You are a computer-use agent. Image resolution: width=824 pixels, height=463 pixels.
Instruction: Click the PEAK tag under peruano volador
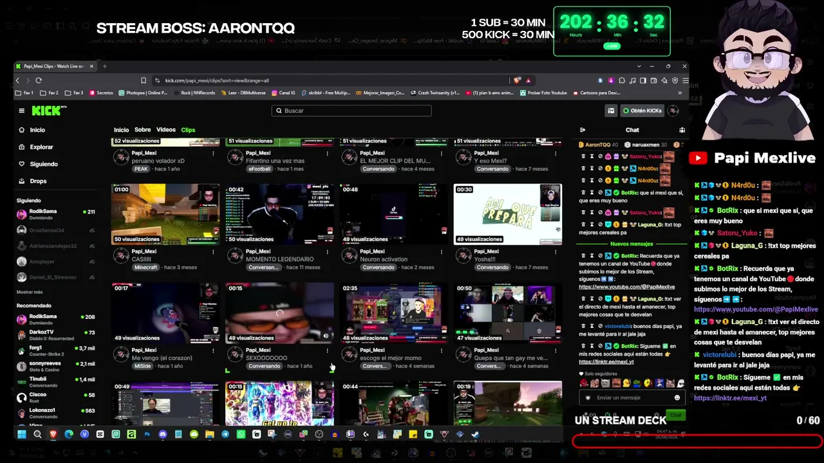[x=141, y=169]
